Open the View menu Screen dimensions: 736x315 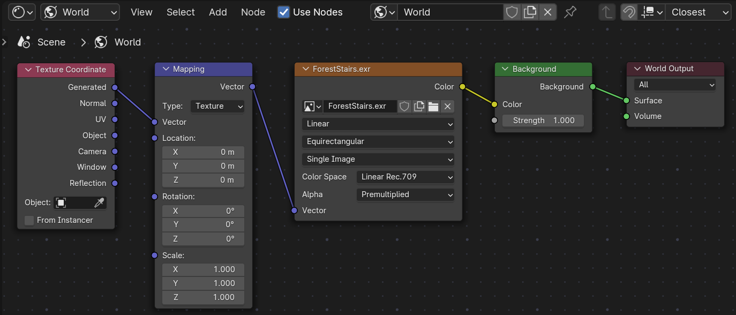coord(141,12)
